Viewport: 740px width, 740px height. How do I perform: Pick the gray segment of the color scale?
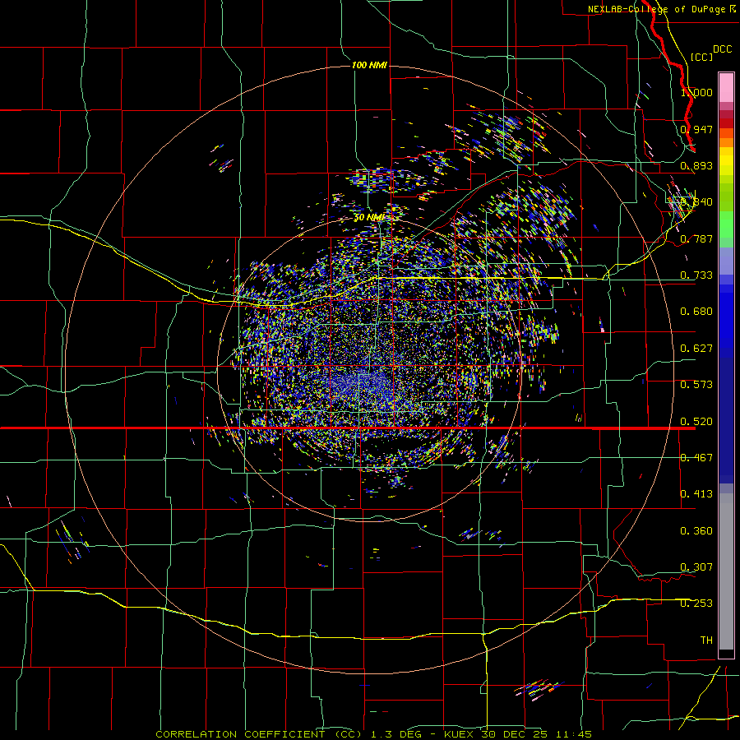726,571
